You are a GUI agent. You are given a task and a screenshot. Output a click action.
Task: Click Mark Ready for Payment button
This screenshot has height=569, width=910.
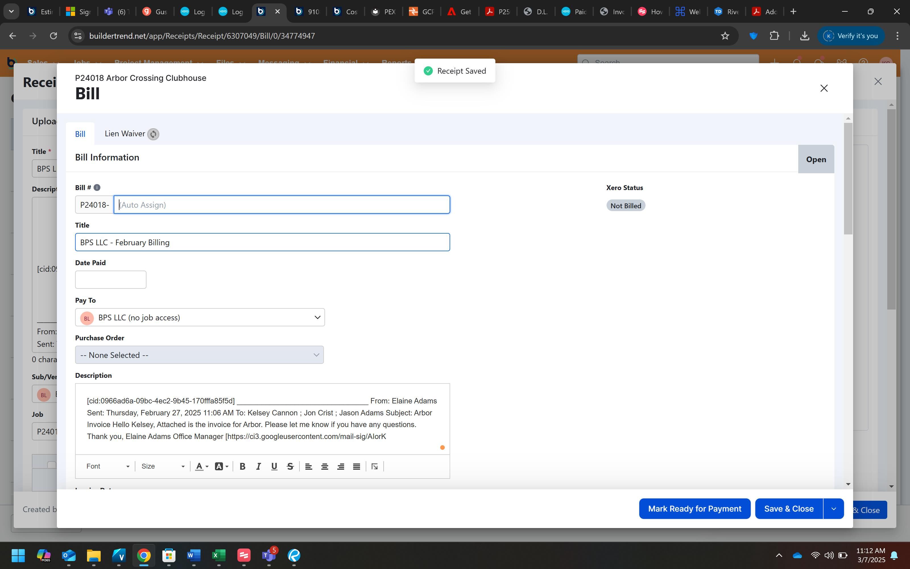694,509
